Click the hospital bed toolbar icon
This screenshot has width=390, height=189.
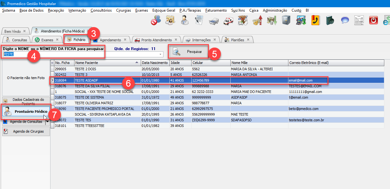(214, 21)
